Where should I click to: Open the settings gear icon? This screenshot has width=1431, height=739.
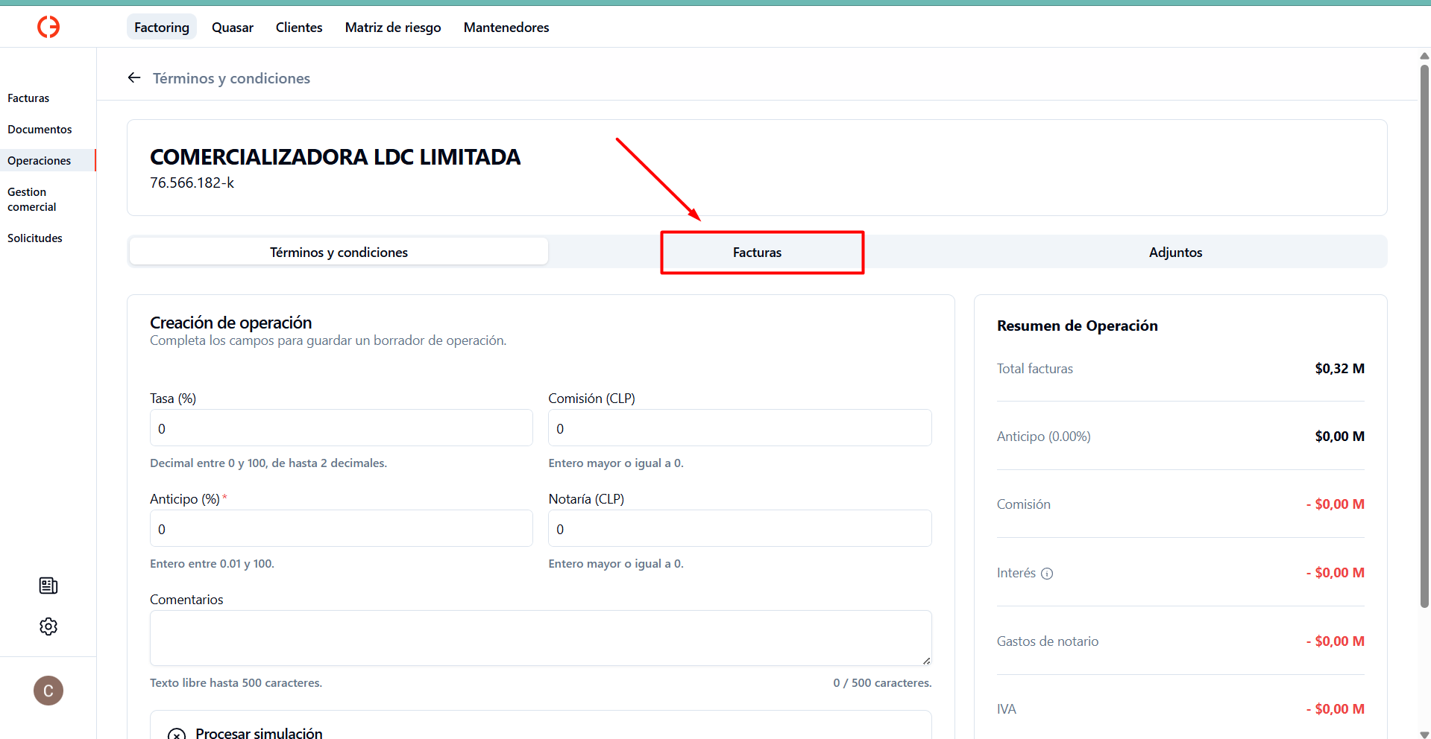[48, 627]
